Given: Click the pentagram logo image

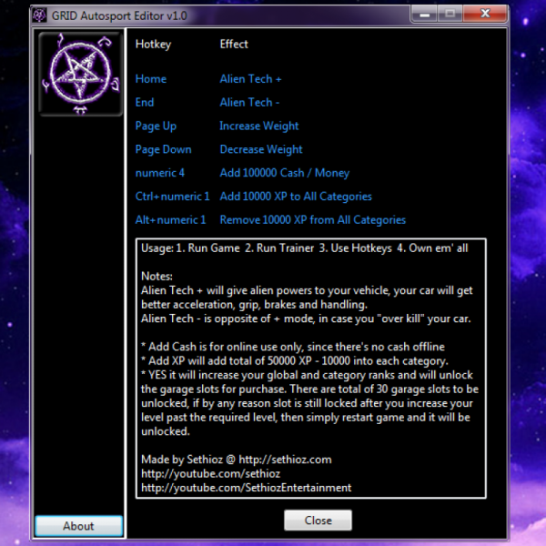Looking at the screenshot, I should click(x=80, y=75).
